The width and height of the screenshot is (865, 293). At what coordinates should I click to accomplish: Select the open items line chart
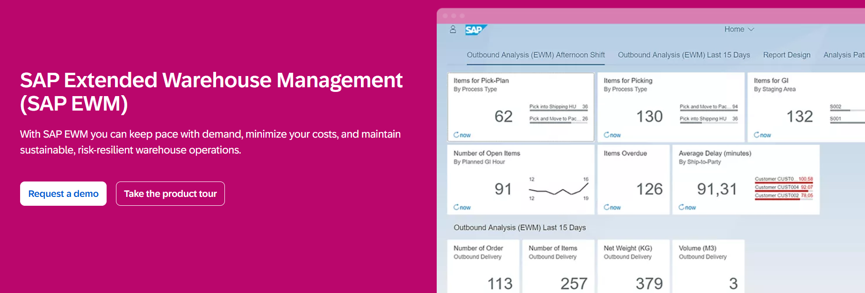pos(558,189)
